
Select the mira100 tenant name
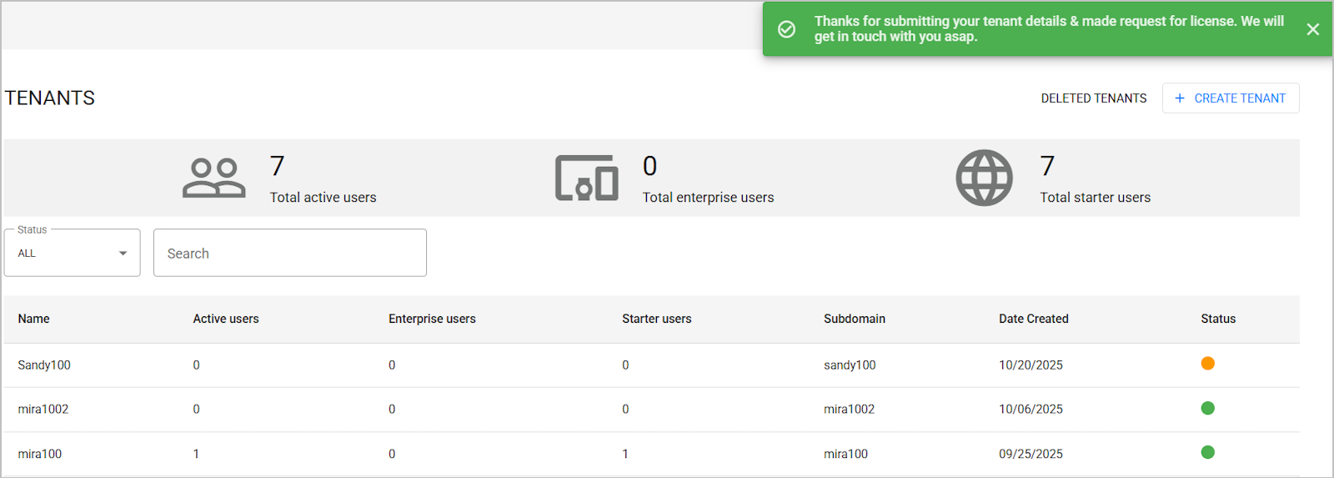point(40,454)
